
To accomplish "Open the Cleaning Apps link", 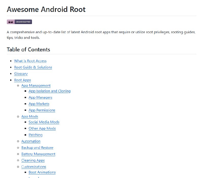I will pos(33,160).
